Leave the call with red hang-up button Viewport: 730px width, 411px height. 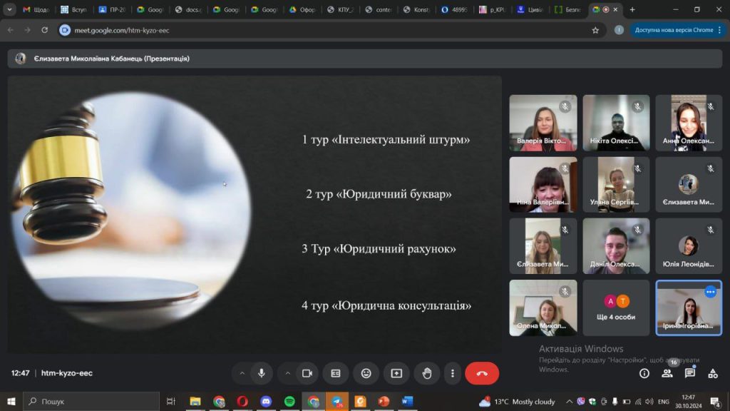482,373
